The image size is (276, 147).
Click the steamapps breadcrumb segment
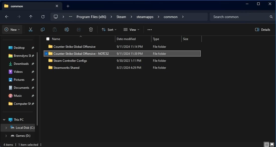(x=145, y=17)
